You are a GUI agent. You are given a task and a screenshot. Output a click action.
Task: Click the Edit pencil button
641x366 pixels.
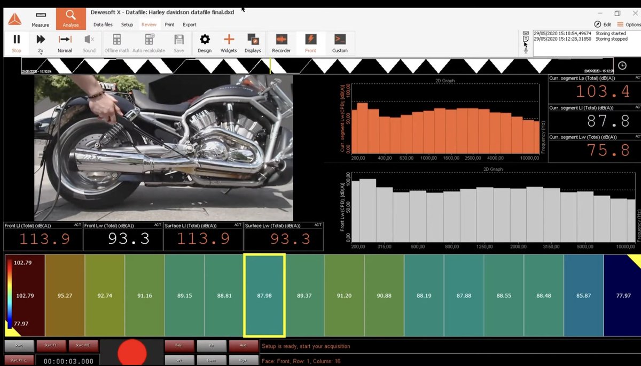coord(603,25)
